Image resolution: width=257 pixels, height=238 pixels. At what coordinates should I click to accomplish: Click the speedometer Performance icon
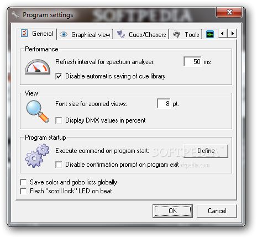tap(38, 67)
